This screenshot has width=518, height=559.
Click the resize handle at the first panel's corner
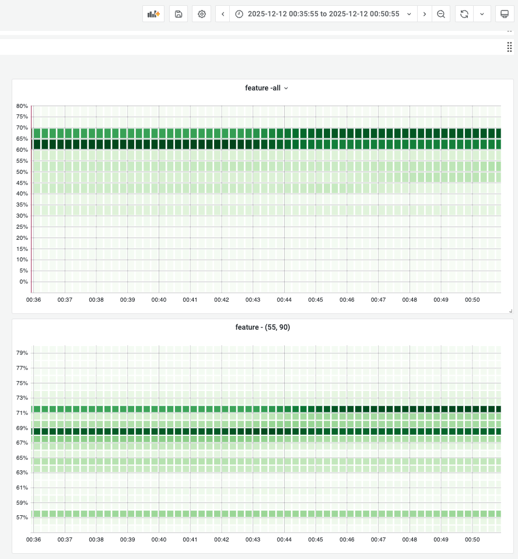[x=510, y=312]
